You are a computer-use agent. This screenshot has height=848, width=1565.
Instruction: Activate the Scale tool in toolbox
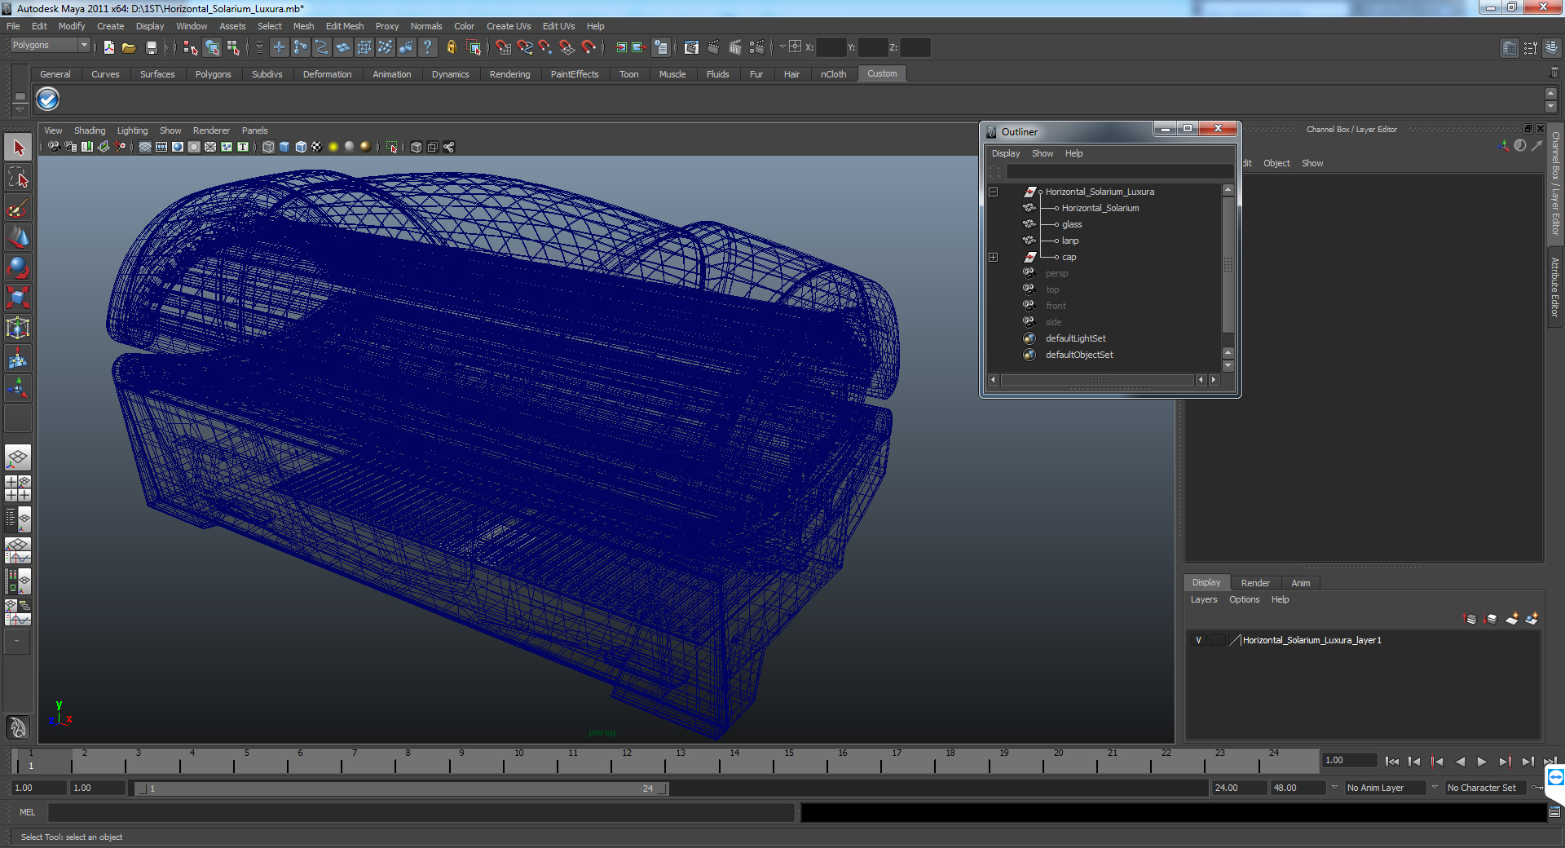pos(18,298)
